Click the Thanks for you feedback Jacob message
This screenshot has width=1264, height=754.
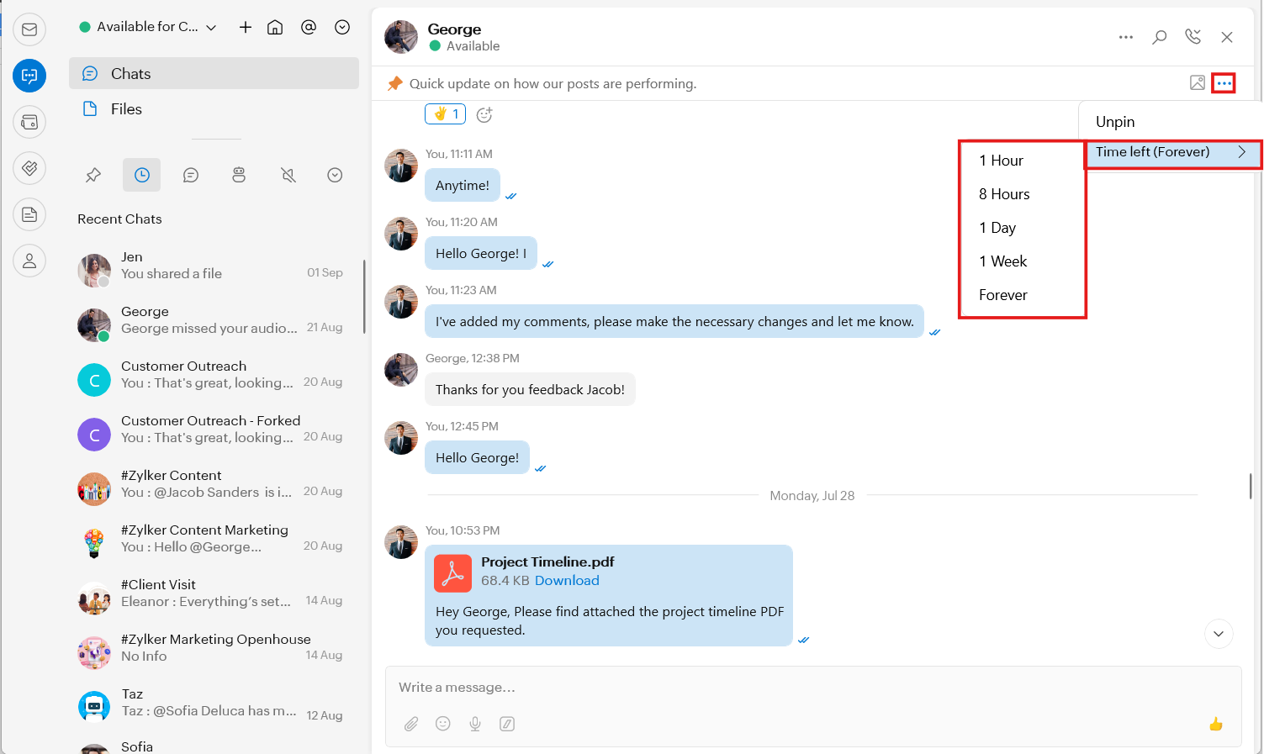pos(530,389)
